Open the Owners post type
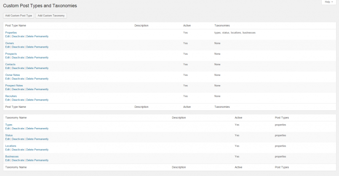The height and width of the screenshot is (176, 339). (x=10, y=43)
